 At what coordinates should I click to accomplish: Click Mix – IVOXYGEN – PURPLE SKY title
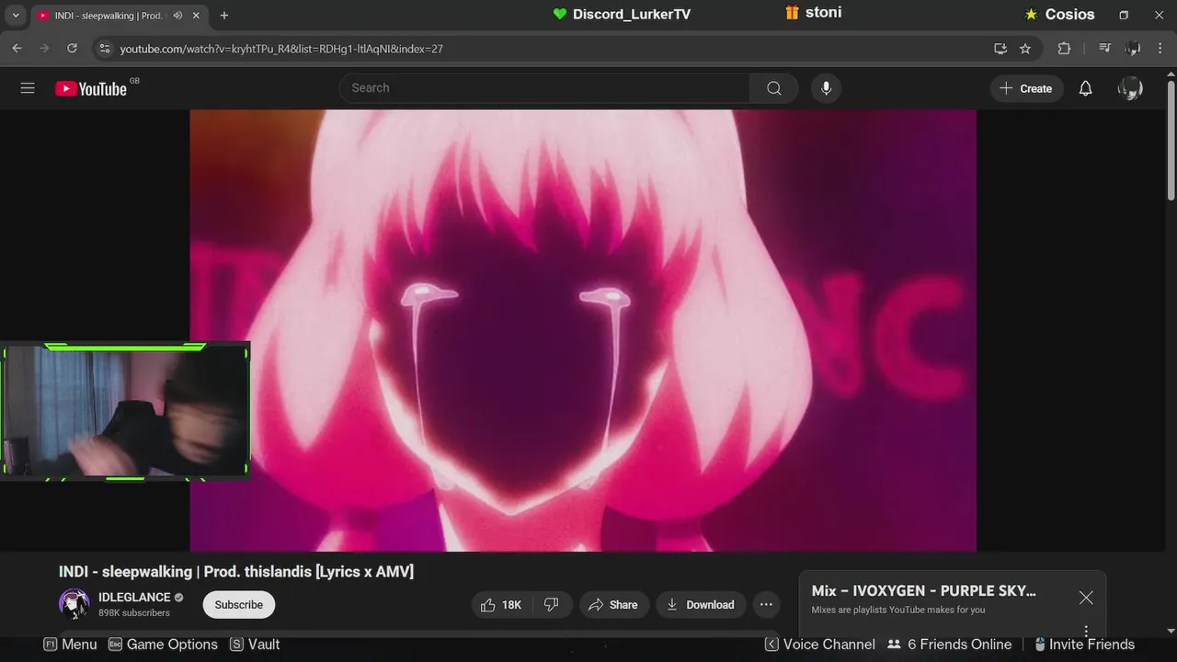click(x=923, y=591)
